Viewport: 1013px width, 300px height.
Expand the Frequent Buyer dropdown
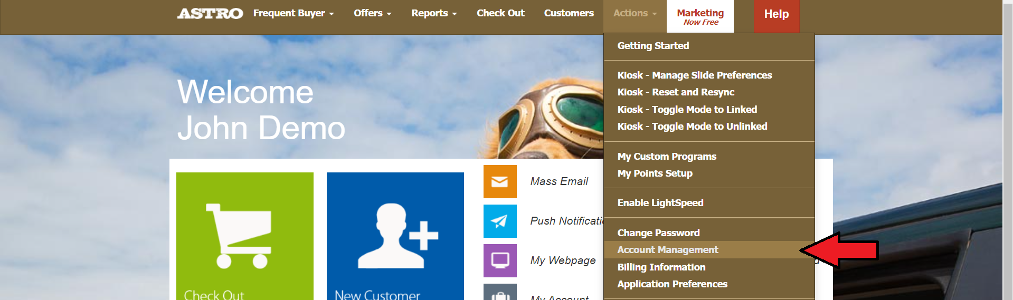point(293,13)
